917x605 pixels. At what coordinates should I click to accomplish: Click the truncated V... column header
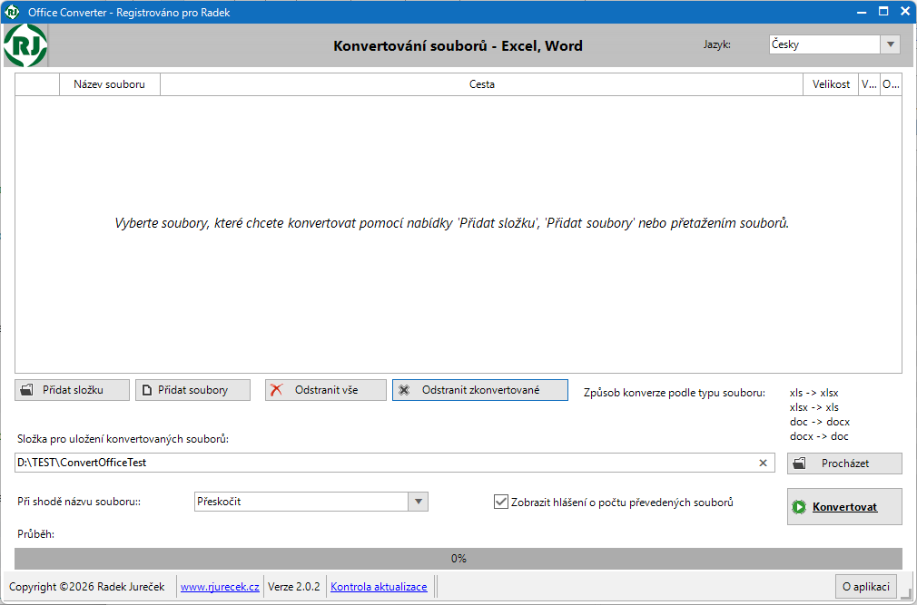869,84
